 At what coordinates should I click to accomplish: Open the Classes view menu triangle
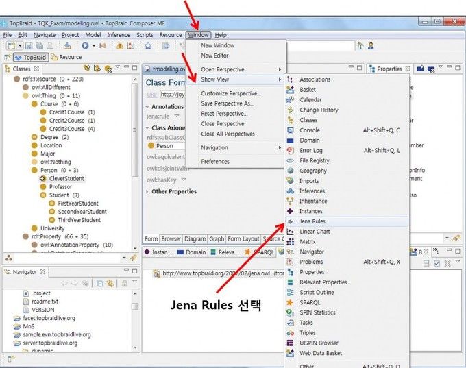[x=118, y=67]
